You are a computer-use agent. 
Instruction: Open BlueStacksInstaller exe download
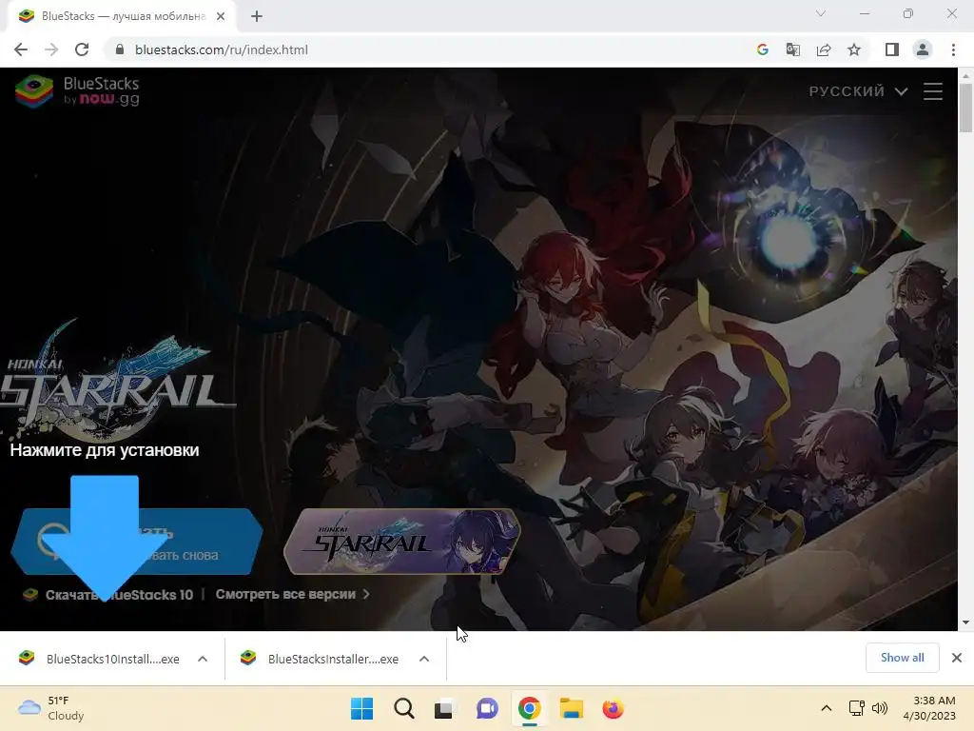click(x=321, y=659)
